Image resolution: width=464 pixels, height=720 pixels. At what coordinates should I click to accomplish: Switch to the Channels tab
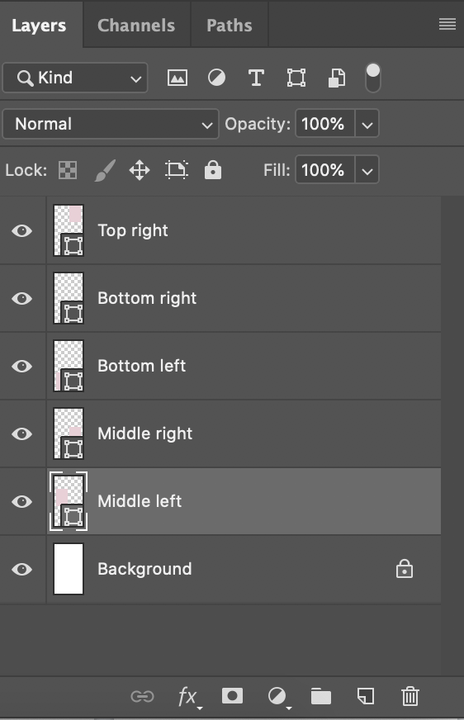coord(136,26)
